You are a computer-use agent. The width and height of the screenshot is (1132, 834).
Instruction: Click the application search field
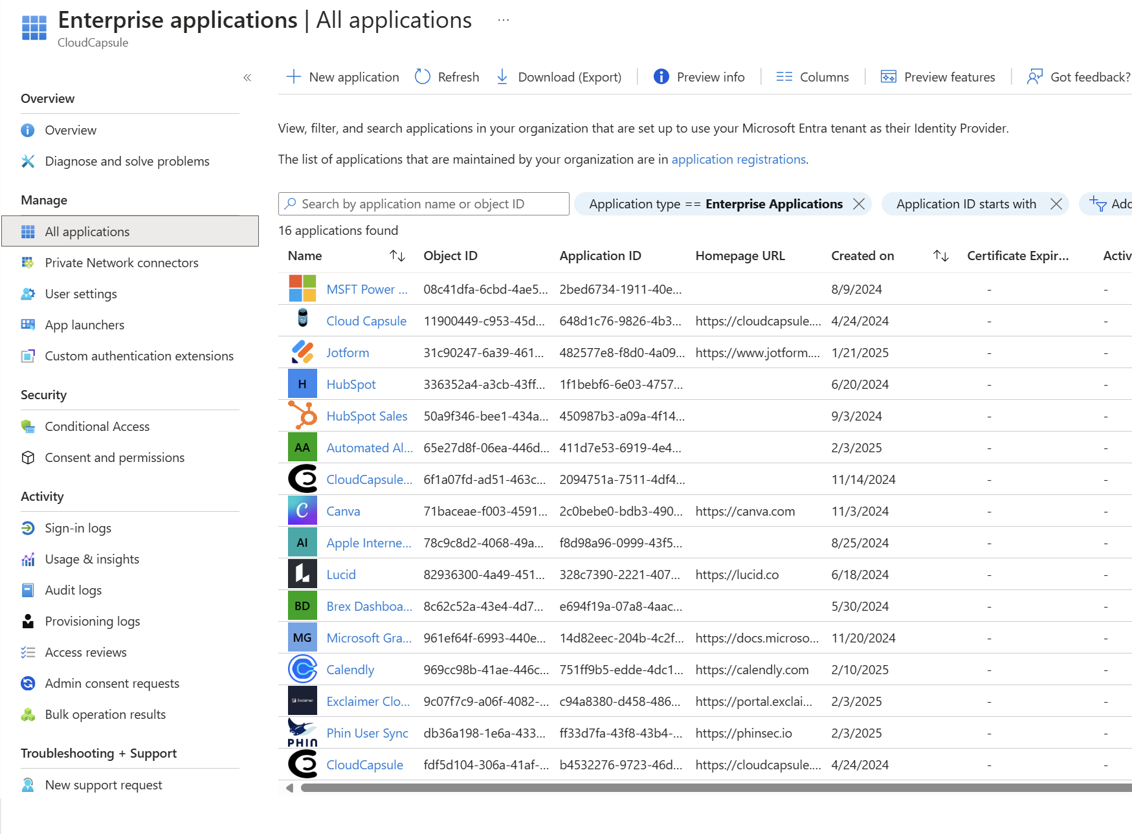click(423, 203)
